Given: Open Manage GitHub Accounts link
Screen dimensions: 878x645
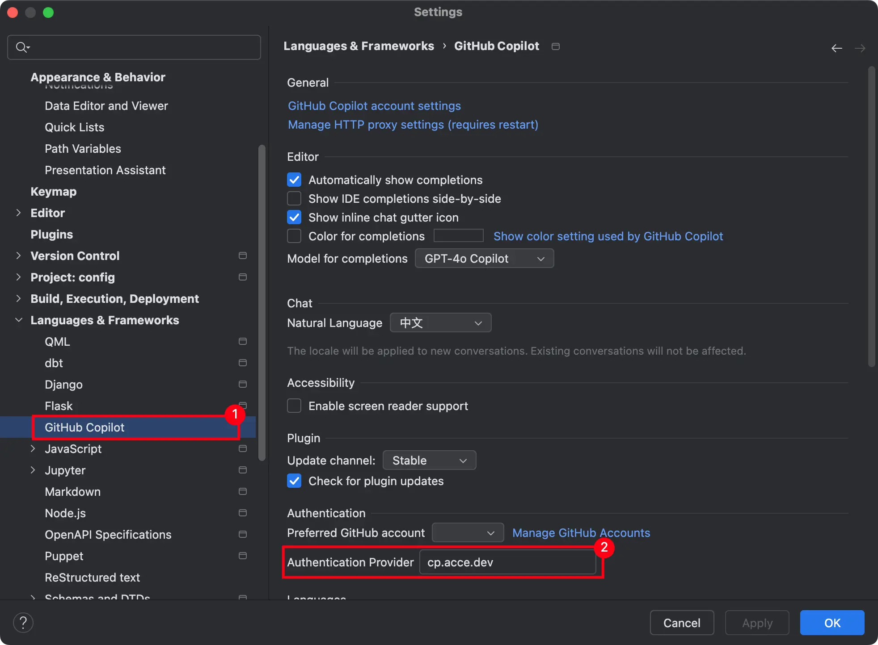Looking at the screenshot, I should (581, 533).
